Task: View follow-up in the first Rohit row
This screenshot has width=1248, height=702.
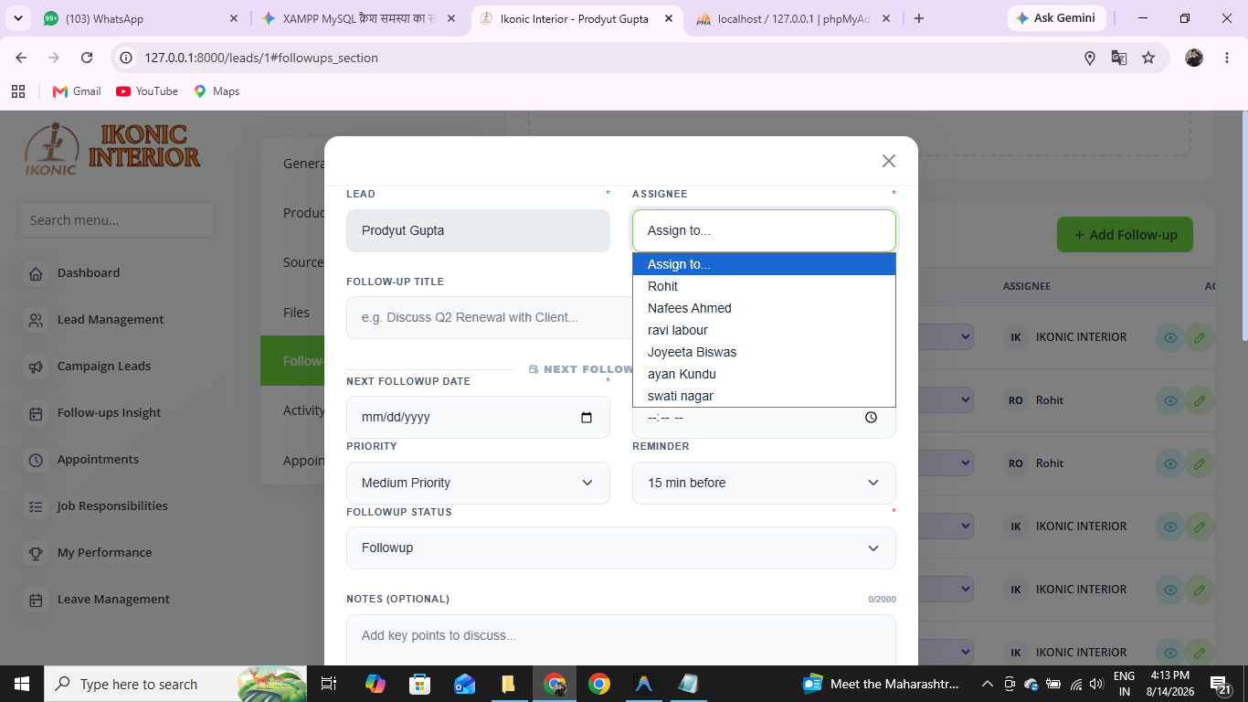Action: pyautogui.click(x=1170, y=400)
